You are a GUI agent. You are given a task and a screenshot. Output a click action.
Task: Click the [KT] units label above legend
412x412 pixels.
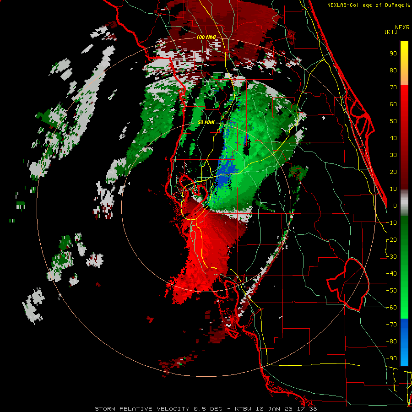tap(391, 32)
